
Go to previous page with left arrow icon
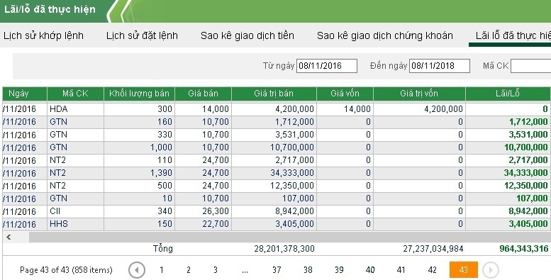(x=137, y=270)
